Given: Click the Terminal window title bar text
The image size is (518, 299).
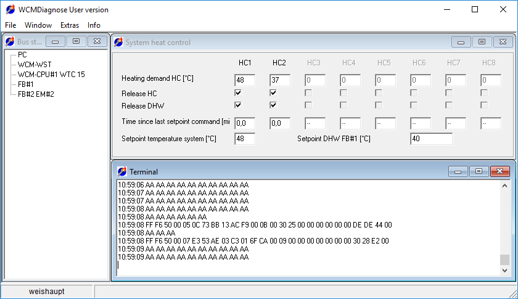Looking at the screenshot, I should pos(143,172).
